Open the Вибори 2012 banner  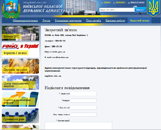(x=20, y=33)
